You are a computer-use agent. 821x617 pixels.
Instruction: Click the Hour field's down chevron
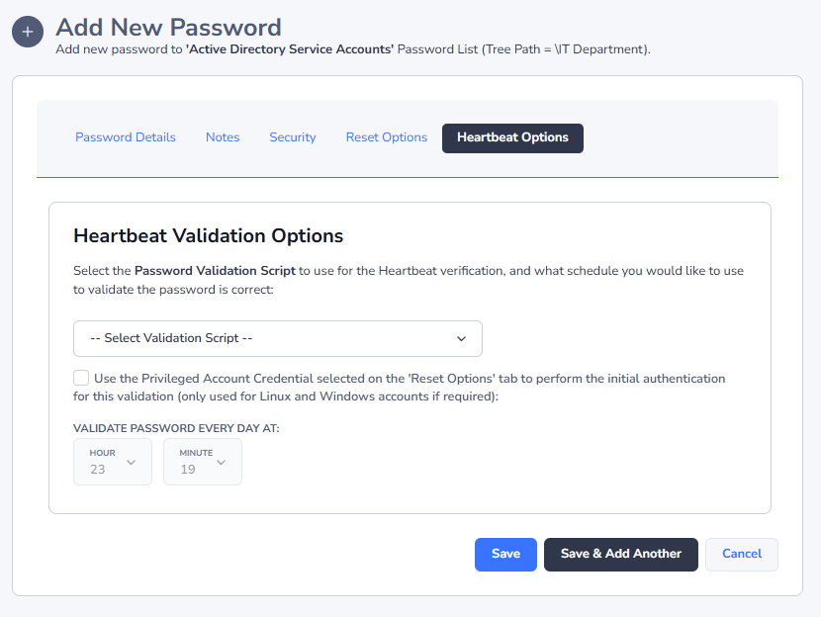click(x=132, y=462)
